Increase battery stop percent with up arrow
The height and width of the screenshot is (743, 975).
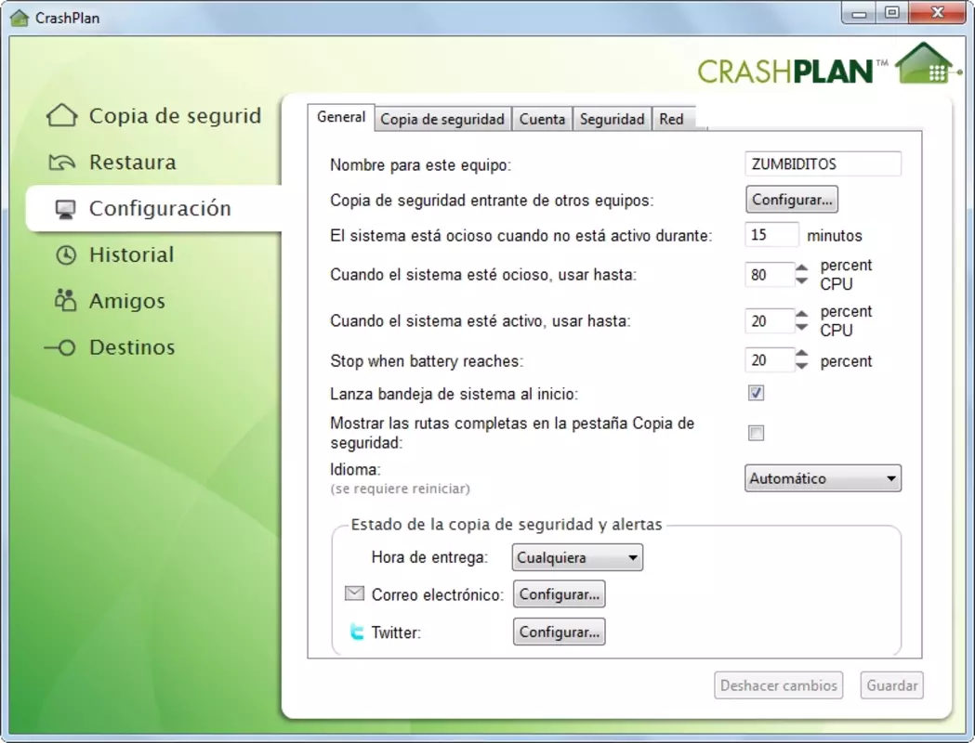coord(802,354)
